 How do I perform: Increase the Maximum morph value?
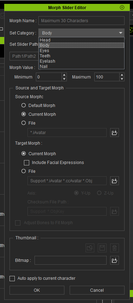coord(122,75)
